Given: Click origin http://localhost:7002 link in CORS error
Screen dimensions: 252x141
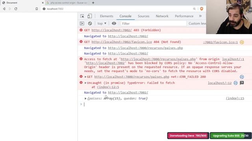Looking at the screenshot, I should point(105,63).
